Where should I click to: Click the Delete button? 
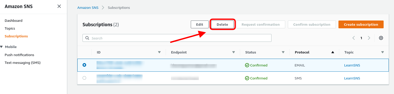pos(222,24)
